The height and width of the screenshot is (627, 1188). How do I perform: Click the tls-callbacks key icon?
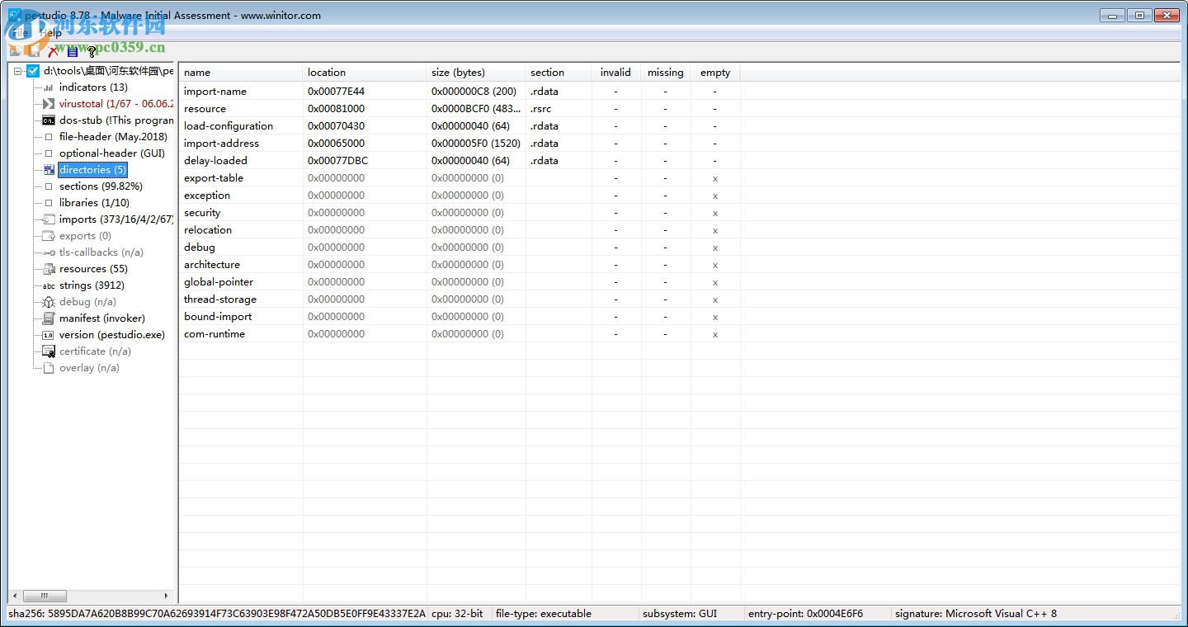(x=48, y=252)
